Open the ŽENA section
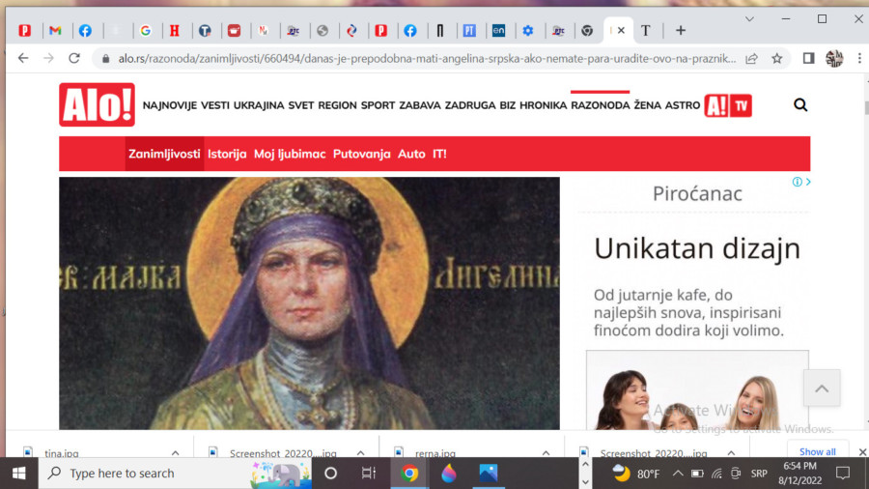The height and width of the screenshot is (489, 869). pos(647,105)
